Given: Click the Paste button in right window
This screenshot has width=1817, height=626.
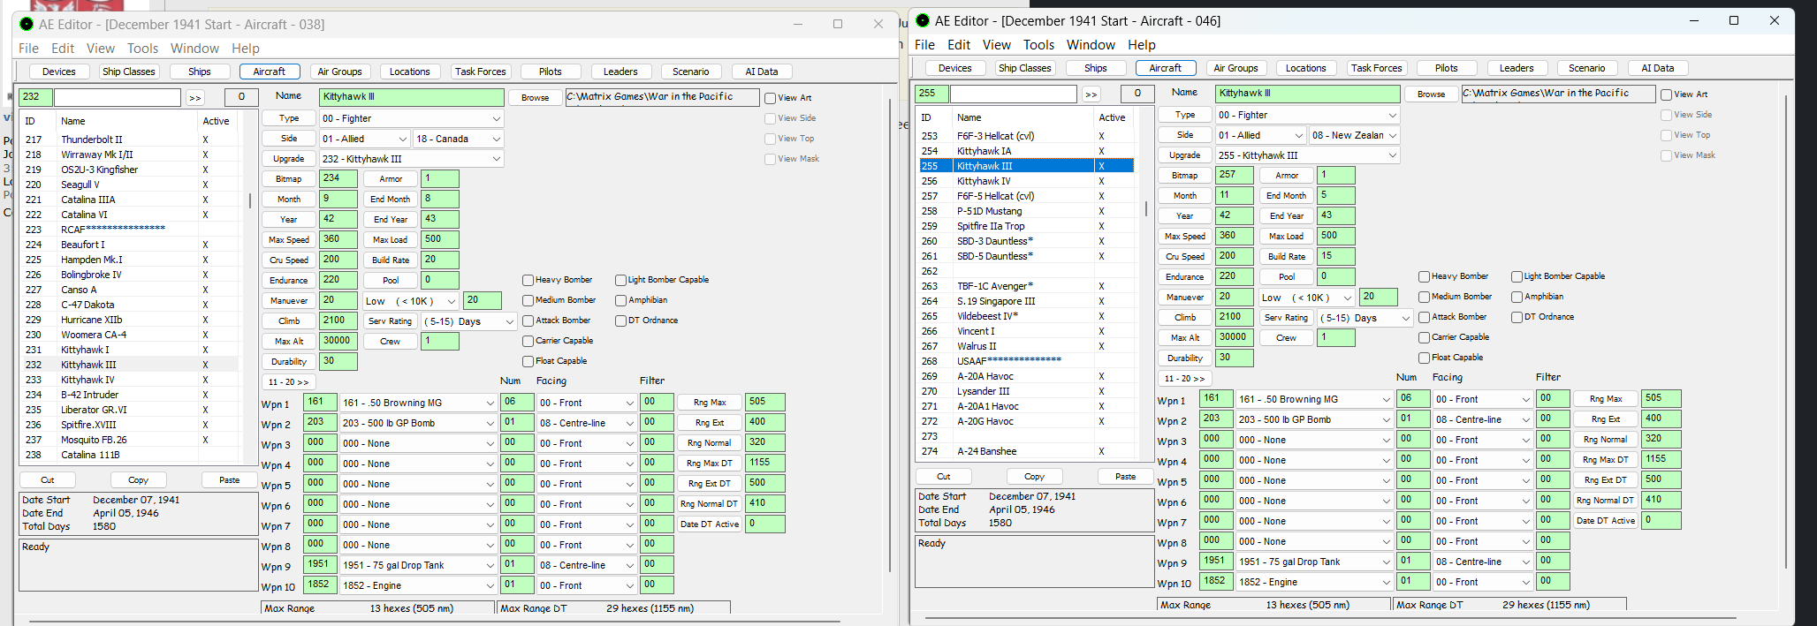Looking at the screenshot, I should coord(1125,477).
